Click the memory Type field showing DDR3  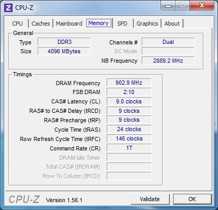tap(64, 42)
